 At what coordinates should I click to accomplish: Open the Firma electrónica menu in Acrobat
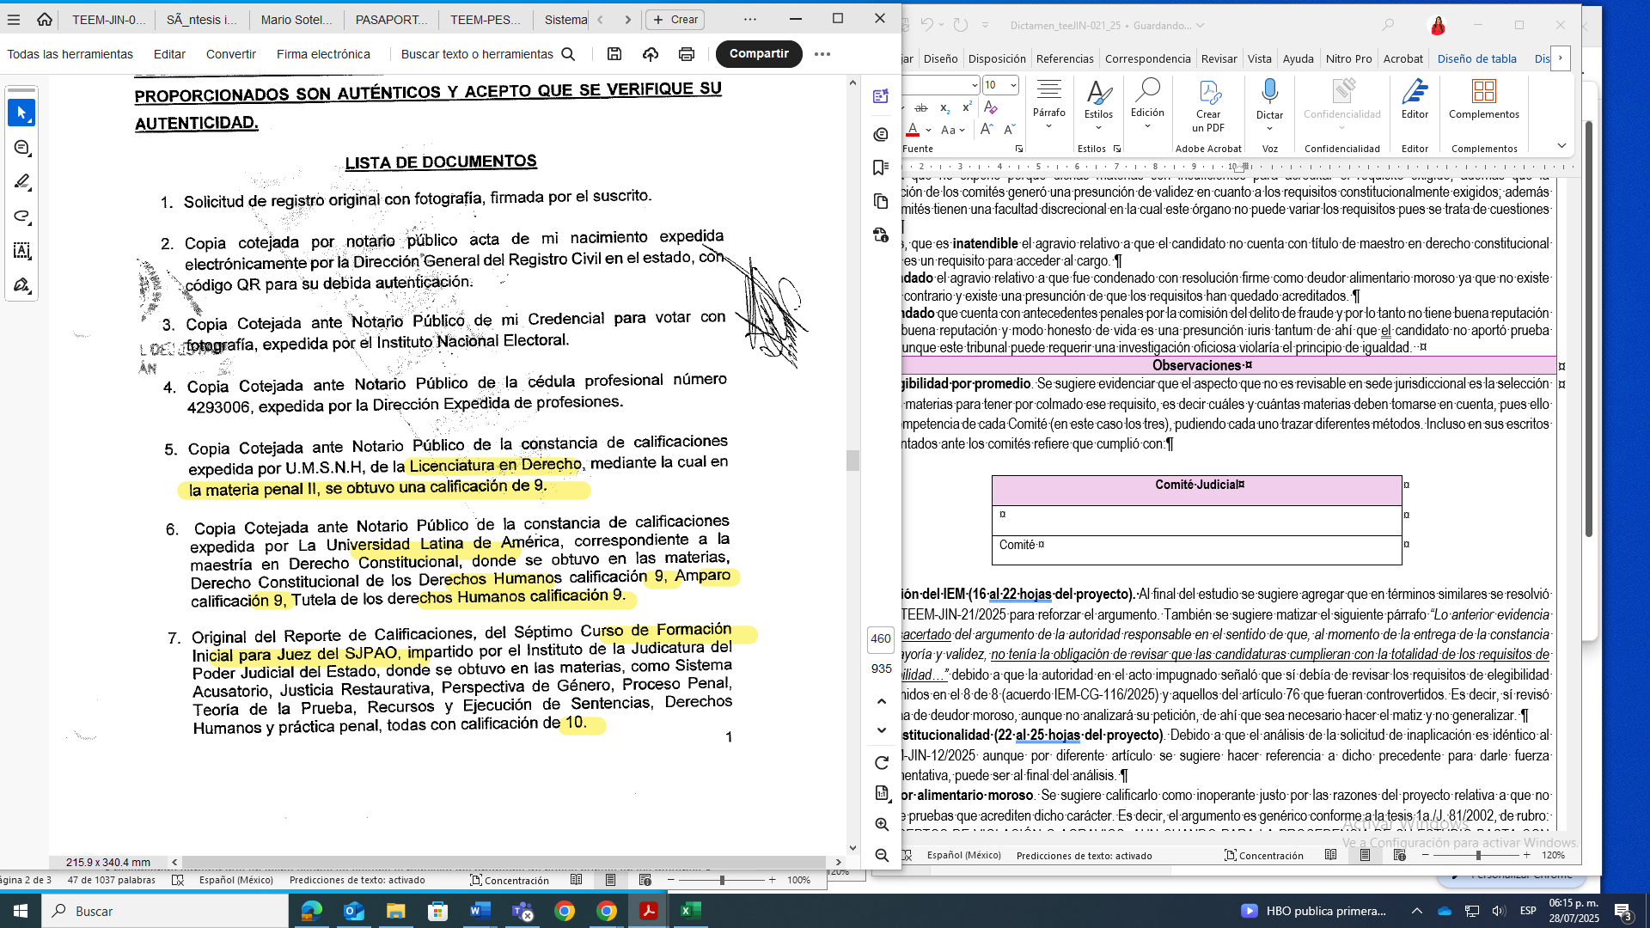pyautogui.click(x=323, y=54)
